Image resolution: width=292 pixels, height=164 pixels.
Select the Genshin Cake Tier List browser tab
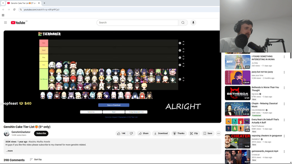click(23, 3)
